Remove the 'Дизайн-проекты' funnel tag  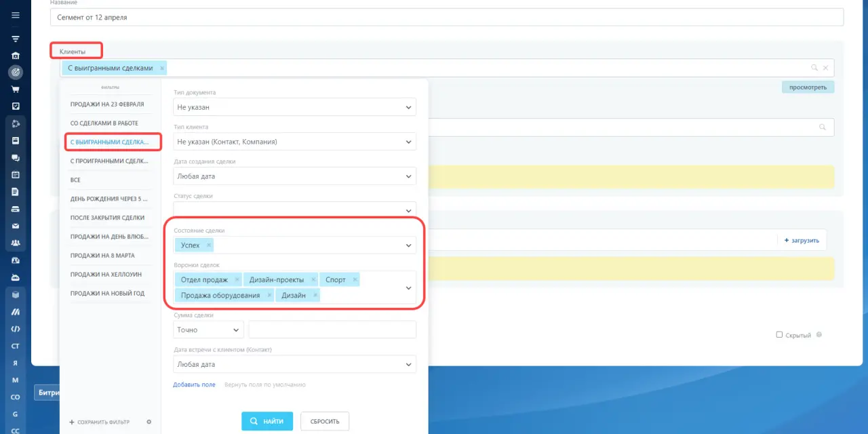313,279
